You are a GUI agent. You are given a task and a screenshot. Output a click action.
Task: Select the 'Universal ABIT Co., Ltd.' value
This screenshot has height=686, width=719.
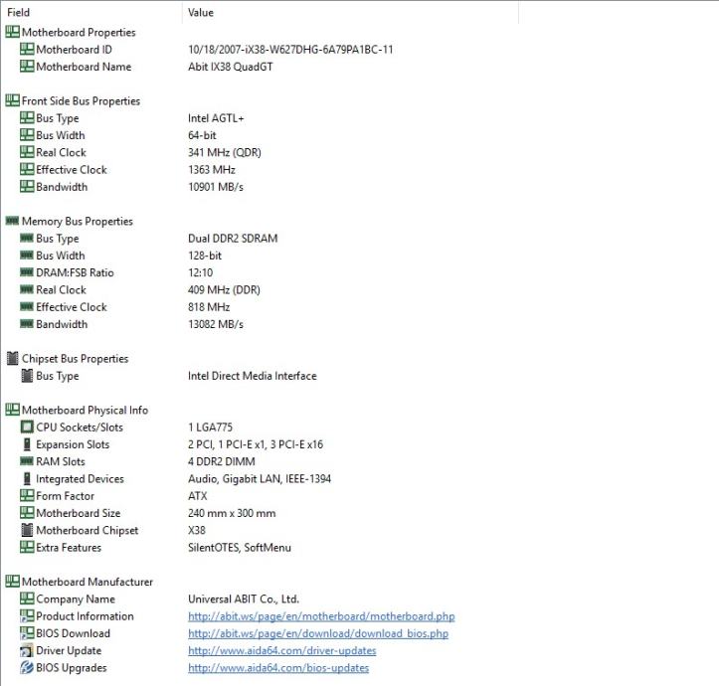click(x=244, y=599)
